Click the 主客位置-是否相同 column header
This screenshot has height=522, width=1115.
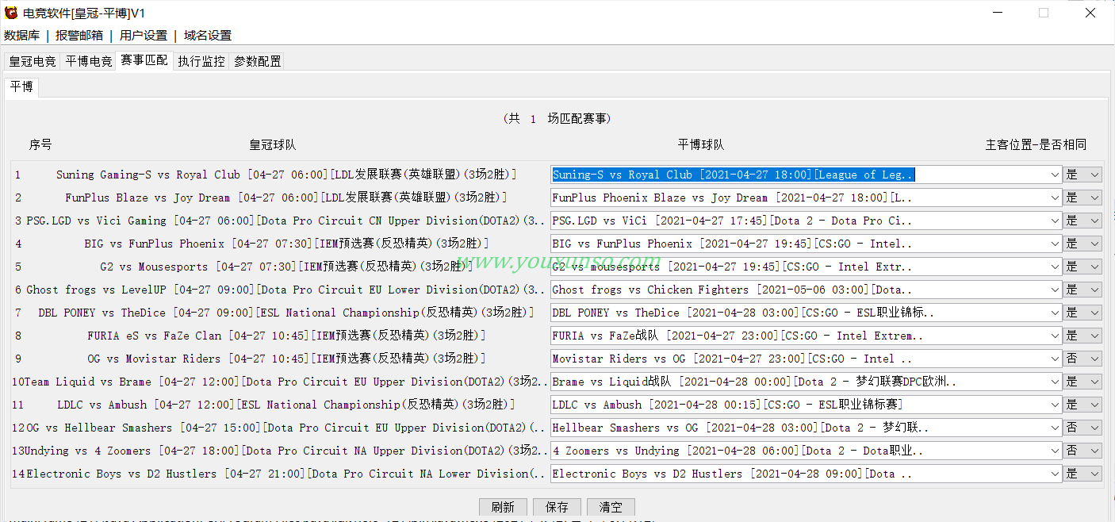1036,145
